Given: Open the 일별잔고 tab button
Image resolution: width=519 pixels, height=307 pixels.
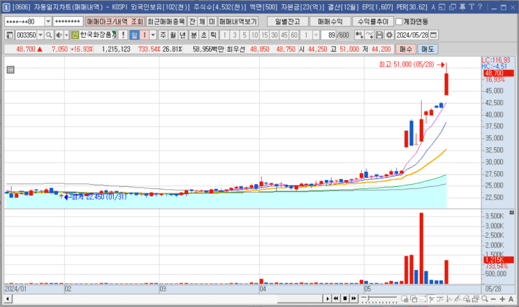Looking at the screenshot, I should pyautogui.click(x=288, y=22).
